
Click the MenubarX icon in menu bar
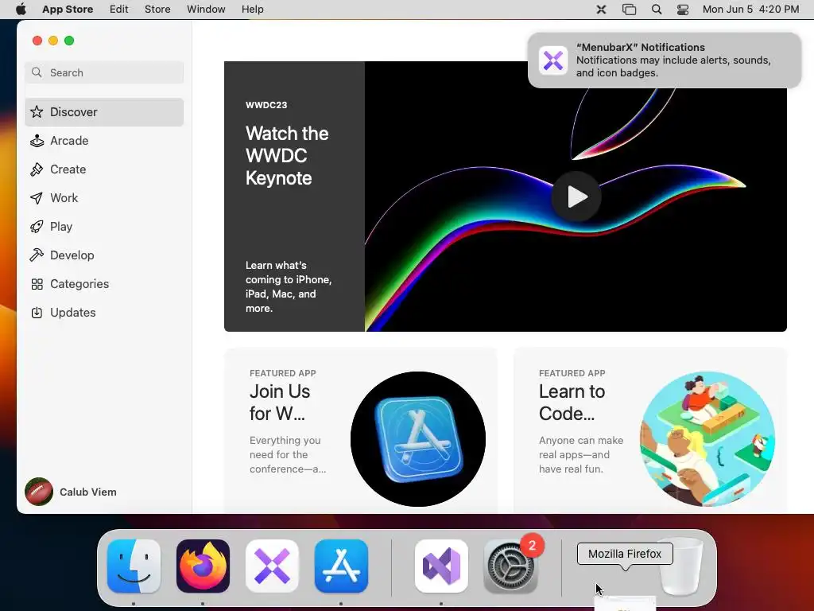click(601, 10)
